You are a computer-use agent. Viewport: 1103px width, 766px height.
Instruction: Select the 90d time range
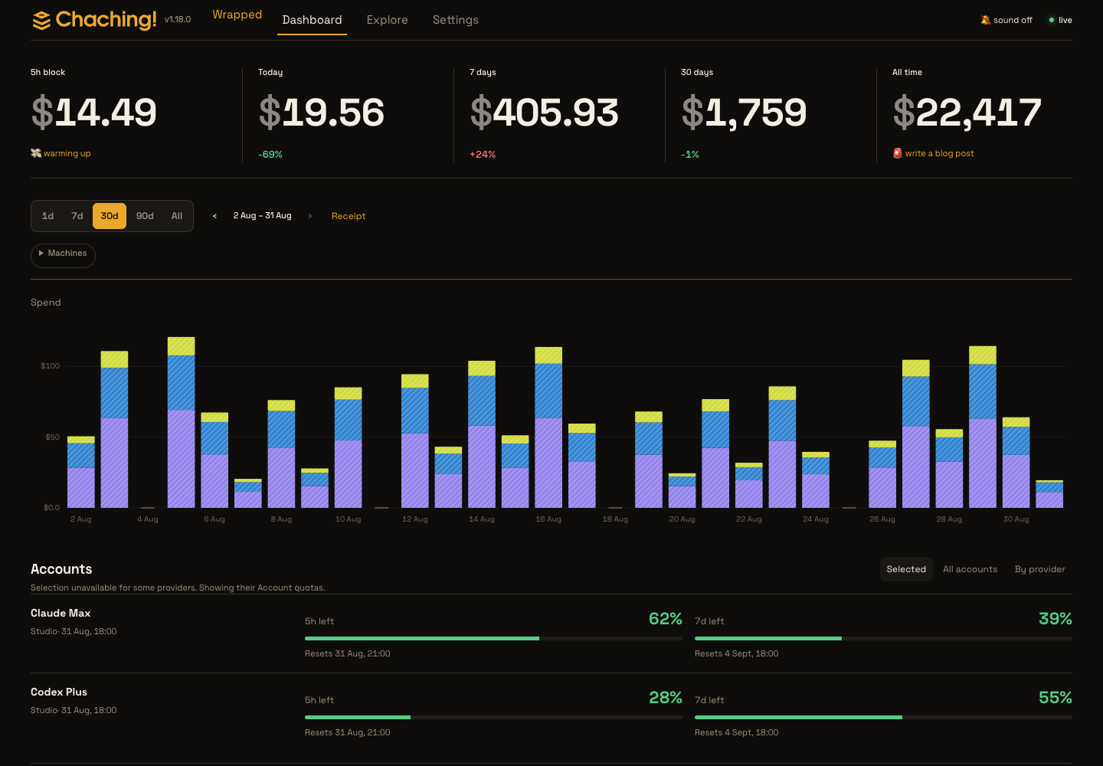(145, 216)
